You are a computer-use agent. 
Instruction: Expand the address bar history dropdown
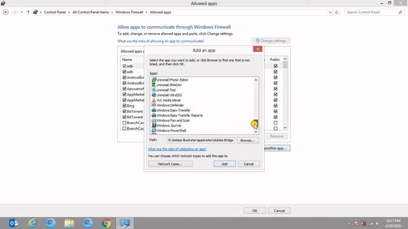pos(330,12)
